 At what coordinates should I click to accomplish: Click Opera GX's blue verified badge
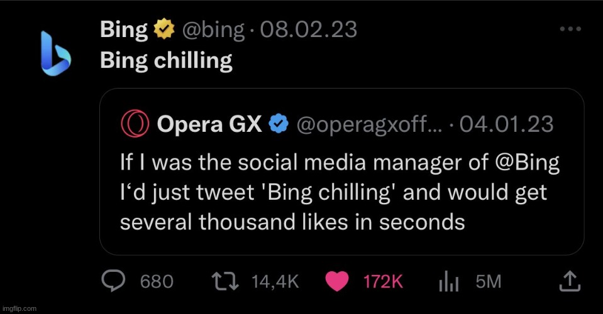tap(279, 124)
